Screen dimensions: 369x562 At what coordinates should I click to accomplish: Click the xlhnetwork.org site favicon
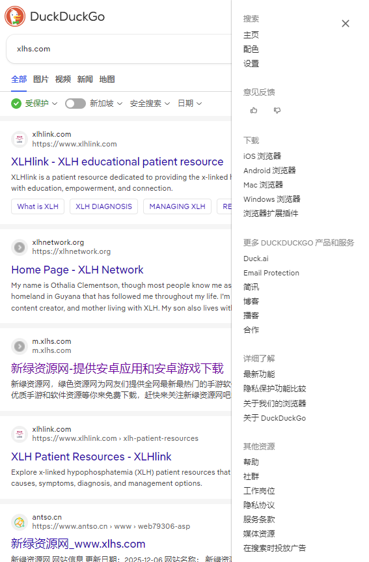20,247
